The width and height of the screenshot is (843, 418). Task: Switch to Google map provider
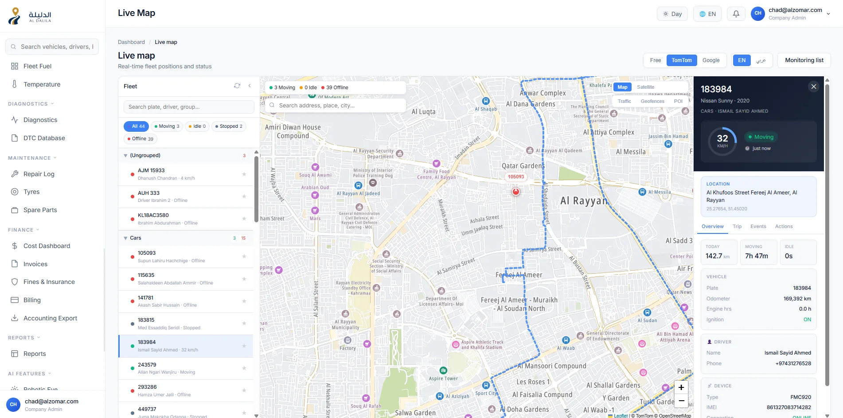pos(711,60)
